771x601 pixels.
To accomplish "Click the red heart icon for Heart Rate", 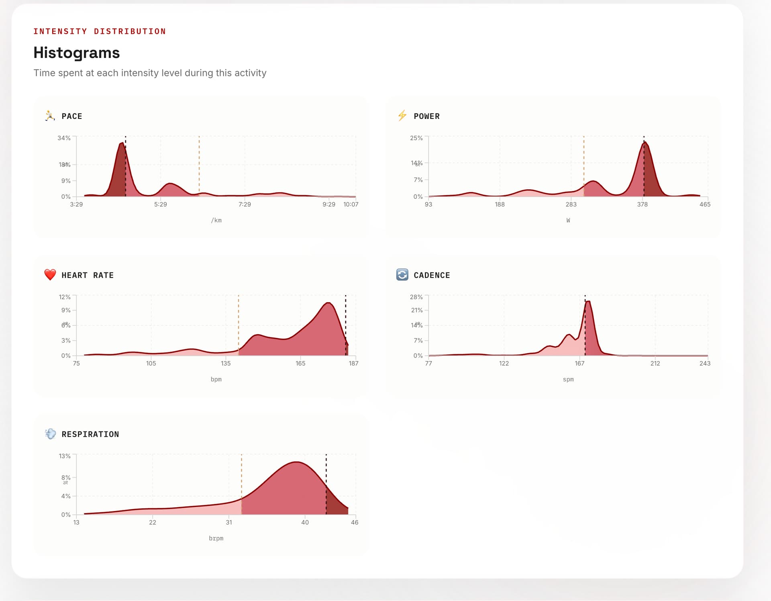I will [x=50, y=275].
